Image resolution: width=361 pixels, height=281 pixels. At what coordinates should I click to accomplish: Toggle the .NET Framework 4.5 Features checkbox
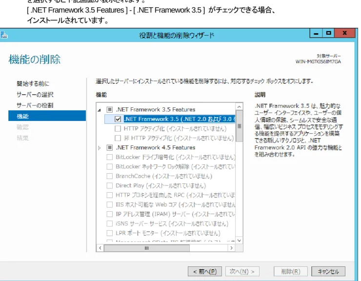(110, 147)
